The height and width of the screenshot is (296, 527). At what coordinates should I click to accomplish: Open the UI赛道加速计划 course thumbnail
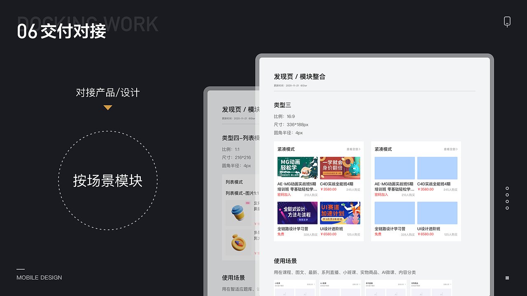[x=340, y=213]
